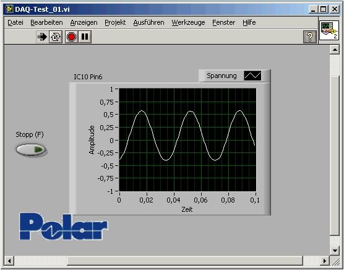Click the Y-axis value 0,75

pos(107,102)
